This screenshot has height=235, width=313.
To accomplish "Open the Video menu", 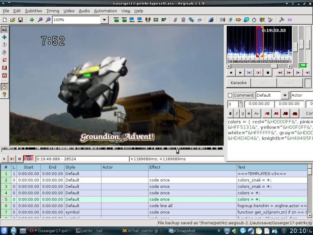I will (69, 11).
